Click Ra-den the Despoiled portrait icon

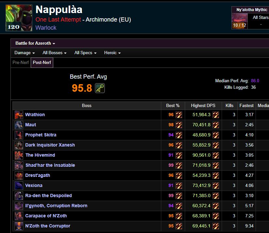tap(19, 195)
